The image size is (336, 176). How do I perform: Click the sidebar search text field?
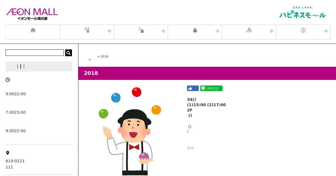pos(35,53)
